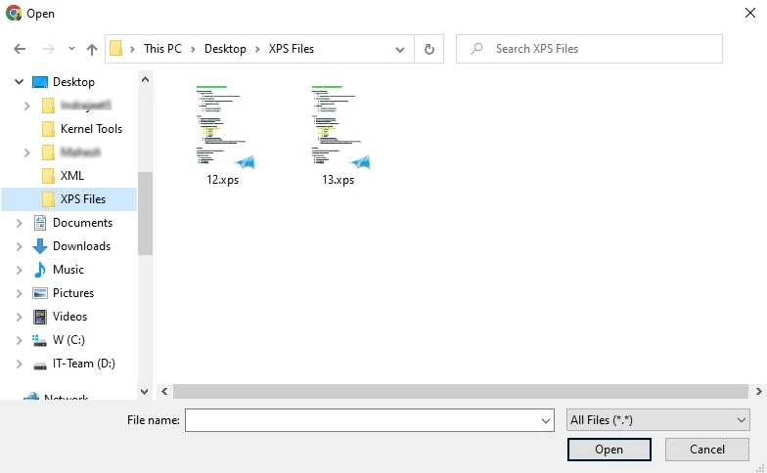Go back using the back arrow
This screenshot has height=473, width=767.
(20, 49)
